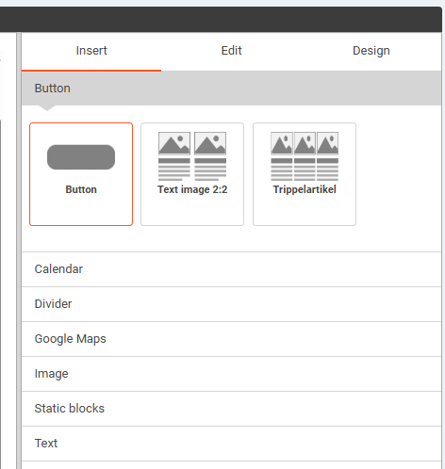The height and width of the screenshot is (469, 445).
Task: Collapse the Button section header
Action: pyautogui.click(x=231, y=89)
